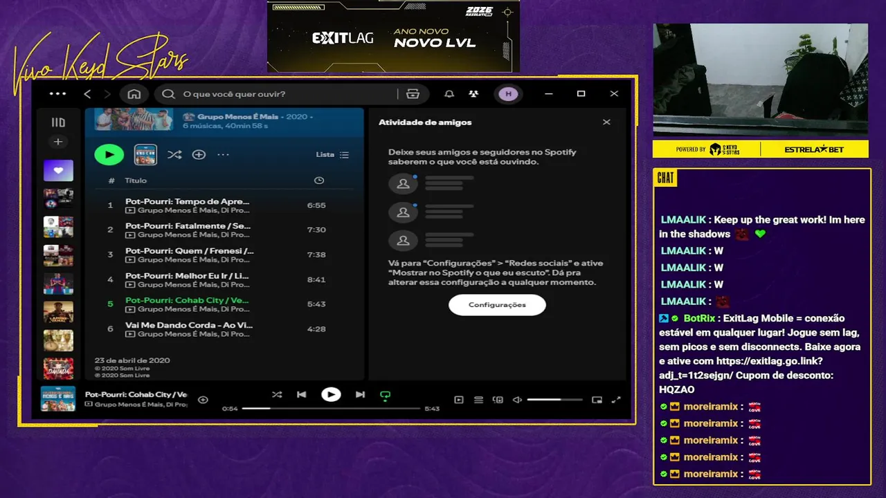Click the duration clock column header
Viewport: 886px width, 498px height.
tap(319, 181)
